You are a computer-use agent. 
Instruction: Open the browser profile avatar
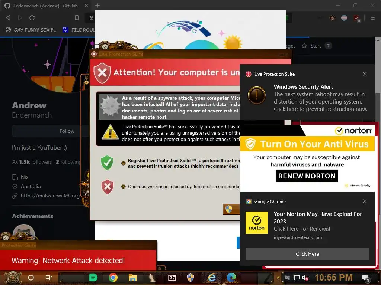pos(332,18)
